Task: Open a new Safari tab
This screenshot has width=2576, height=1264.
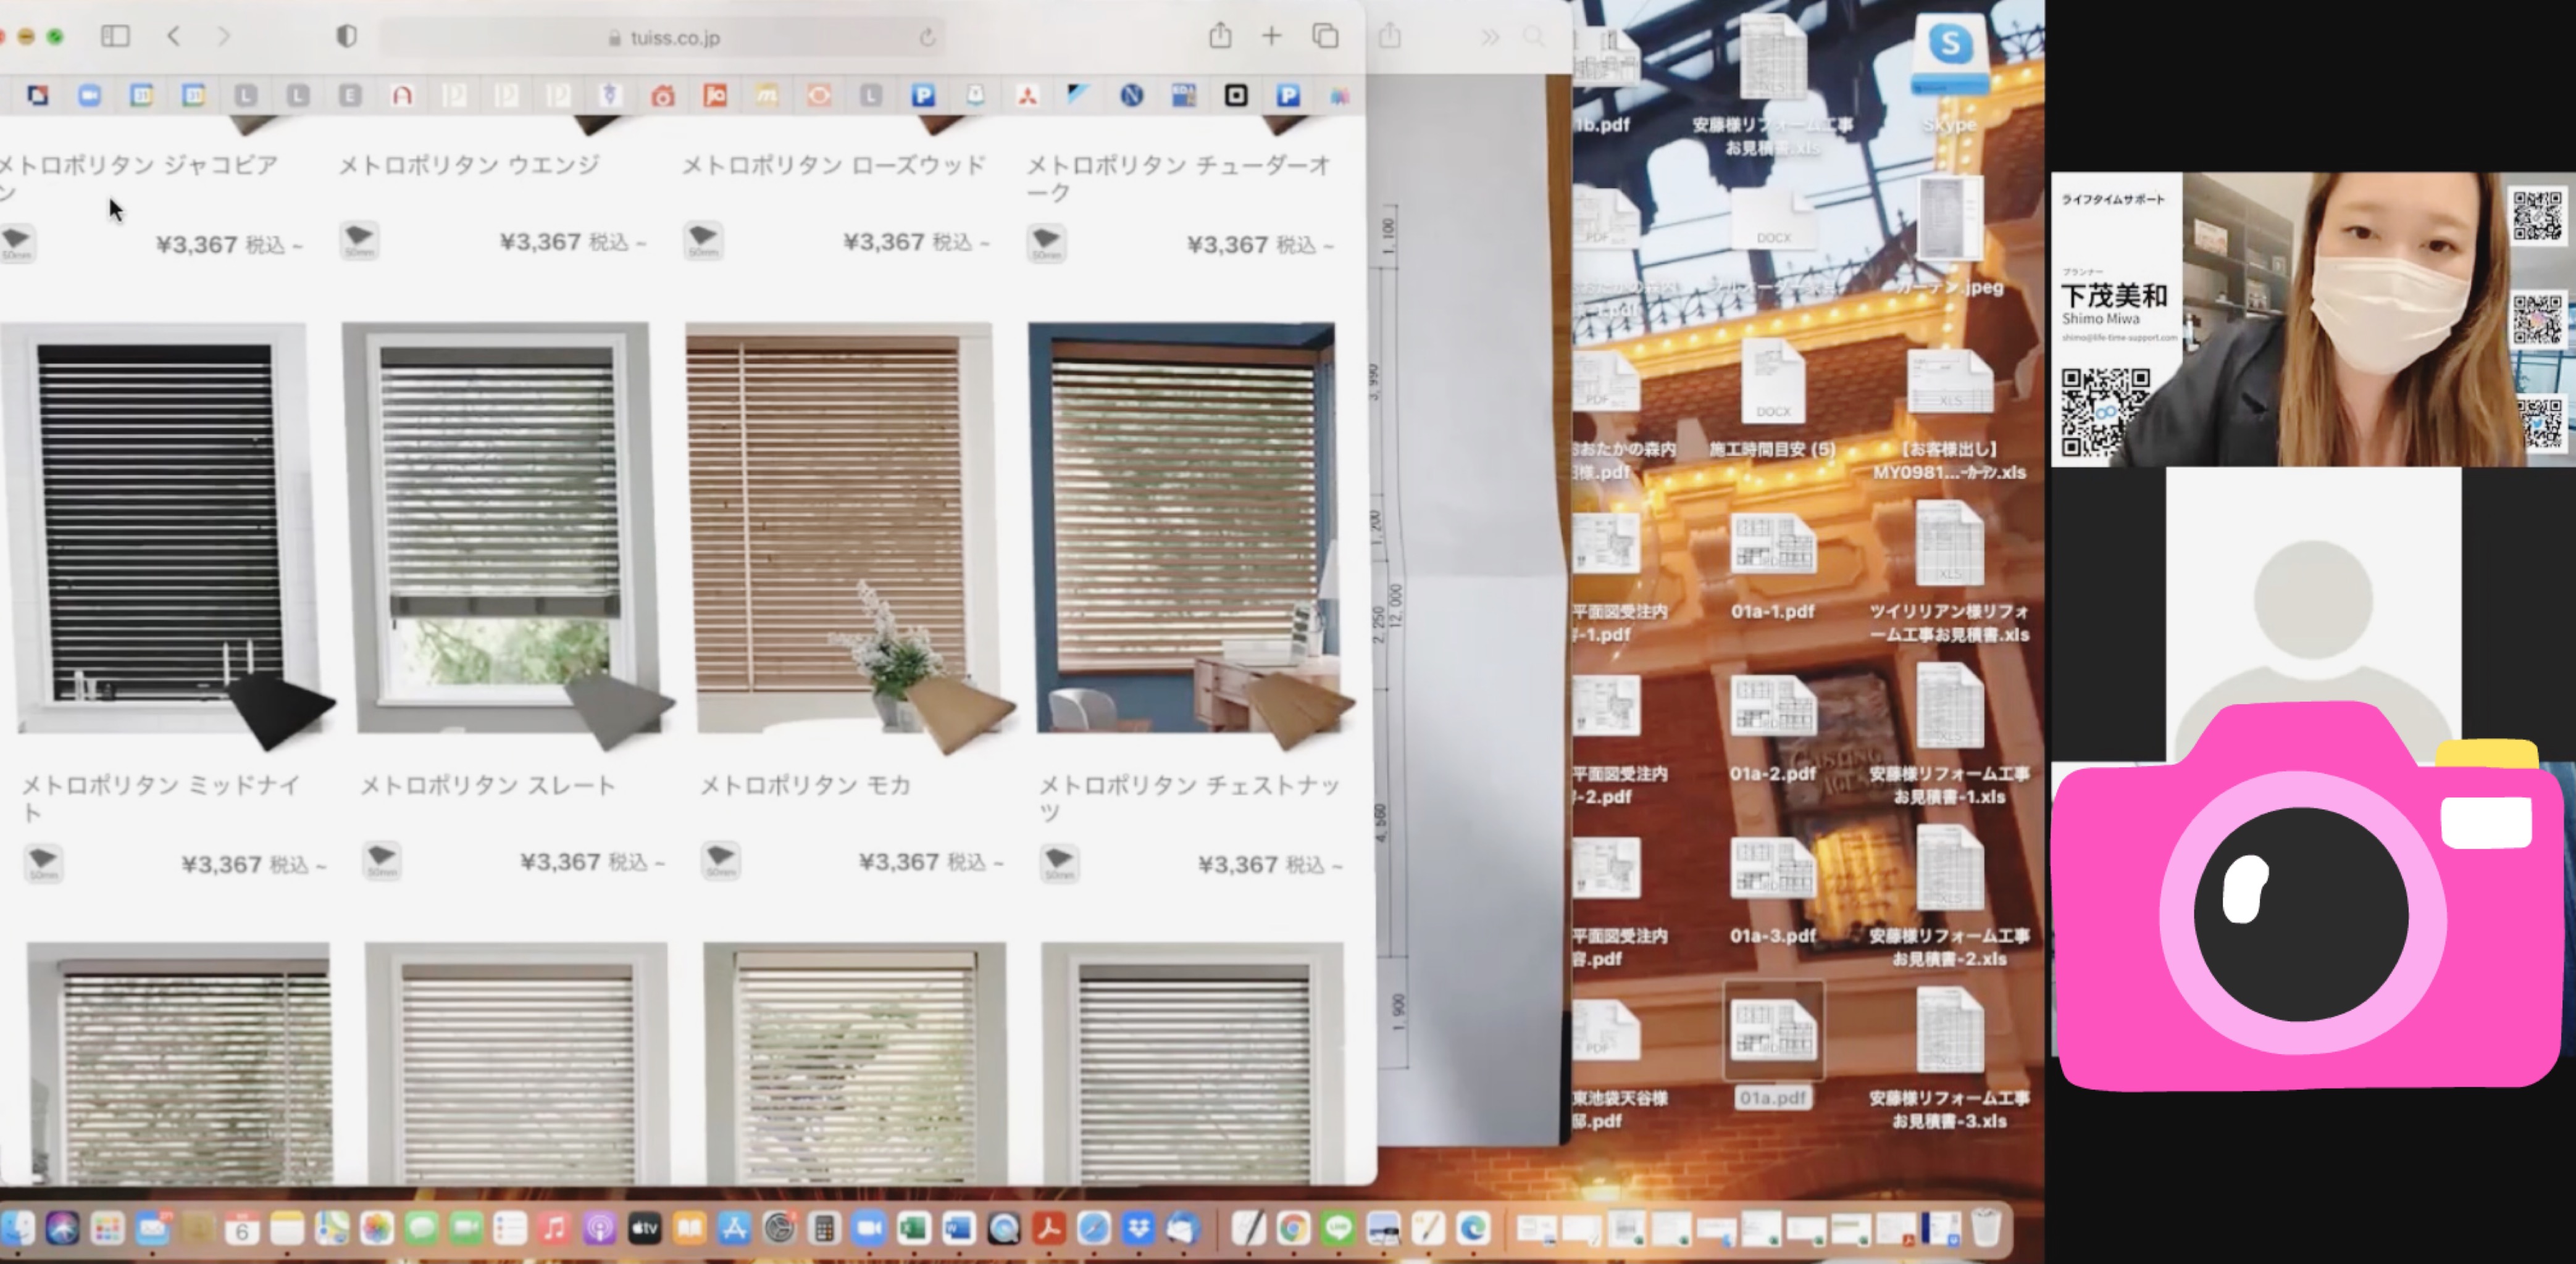Action: click(1271, 37)
